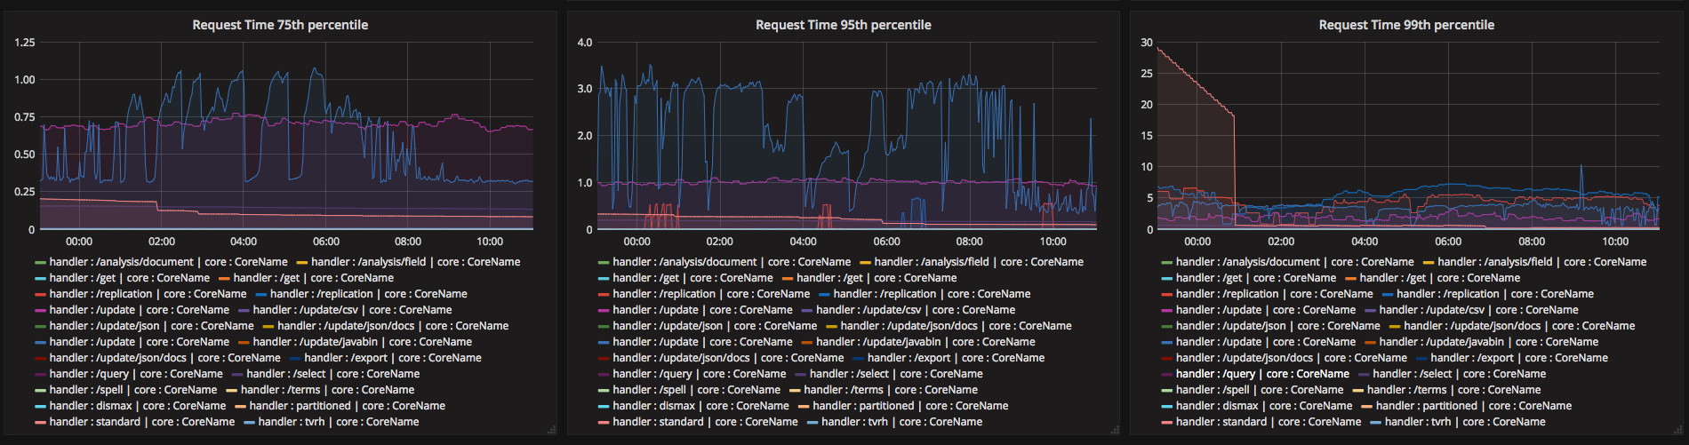1689x445 pixels.
Task: Toggle /update/csv series in 75th percentile legend
Action: (x=352, y=310)
